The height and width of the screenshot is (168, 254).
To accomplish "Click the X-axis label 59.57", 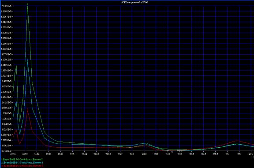I will click(60, 153).
